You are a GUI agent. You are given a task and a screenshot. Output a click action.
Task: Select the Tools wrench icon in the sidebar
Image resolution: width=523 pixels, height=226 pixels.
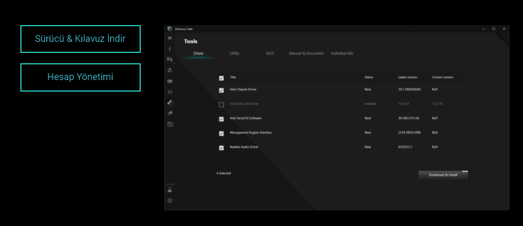pyautogui.click(x=169, y=103)
